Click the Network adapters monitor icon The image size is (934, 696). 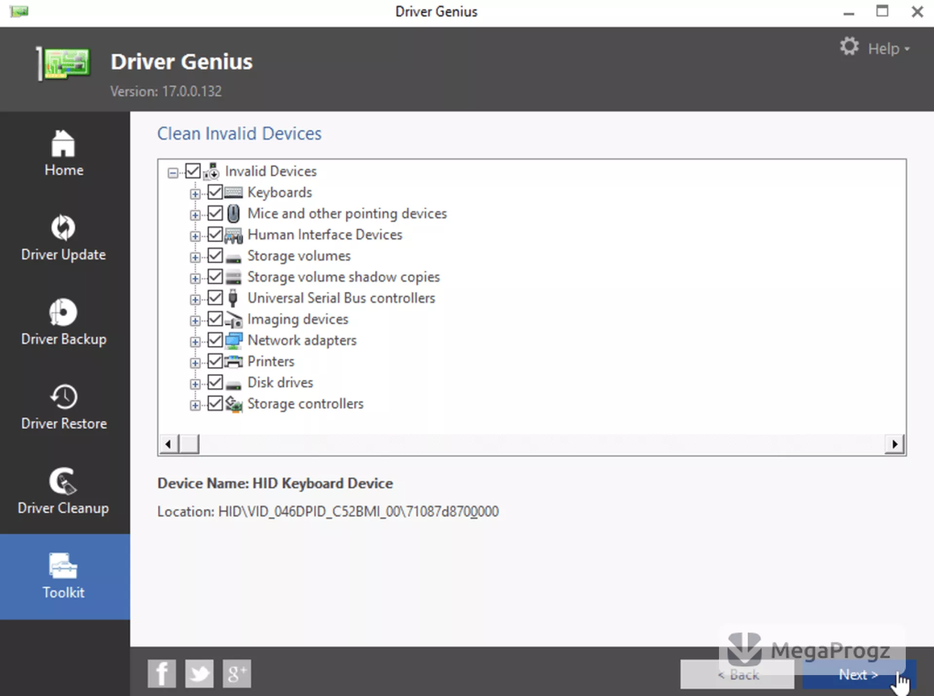tap(233, 340)
